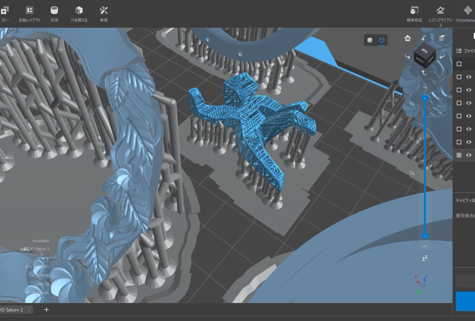The height and width of the screenshot is (321, 475).
Task: Hide the second model using eye icon
Action: [x=469, y=90]
